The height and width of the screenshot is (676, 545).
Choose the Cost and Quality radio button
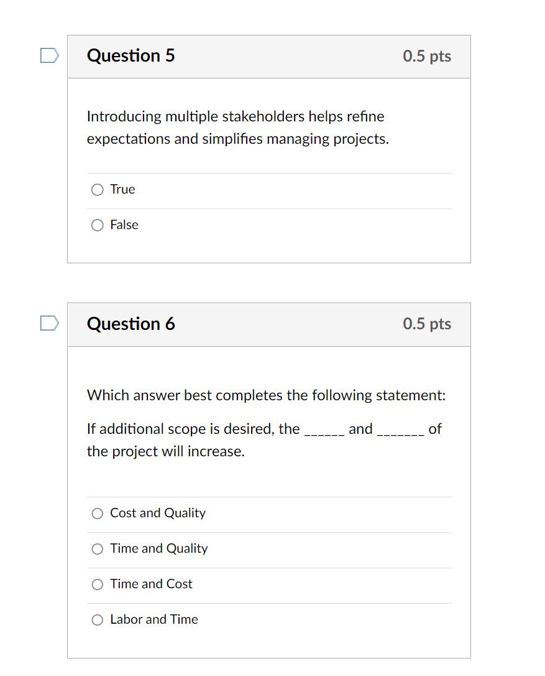point(98,514)
